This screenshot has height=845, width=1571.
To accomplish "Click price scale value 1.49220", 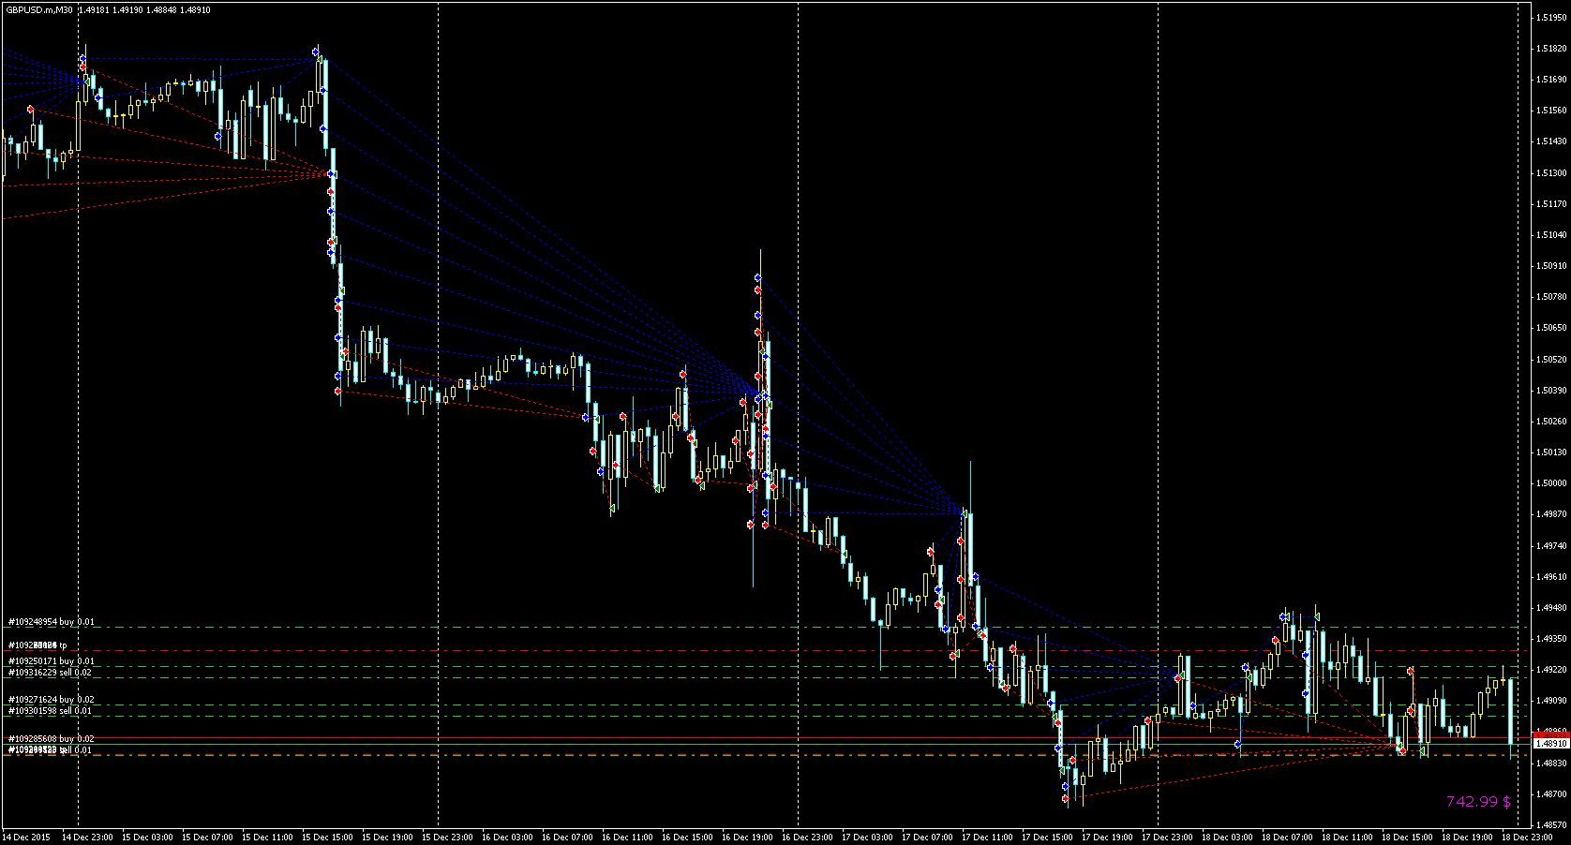I will [1553, 670].
